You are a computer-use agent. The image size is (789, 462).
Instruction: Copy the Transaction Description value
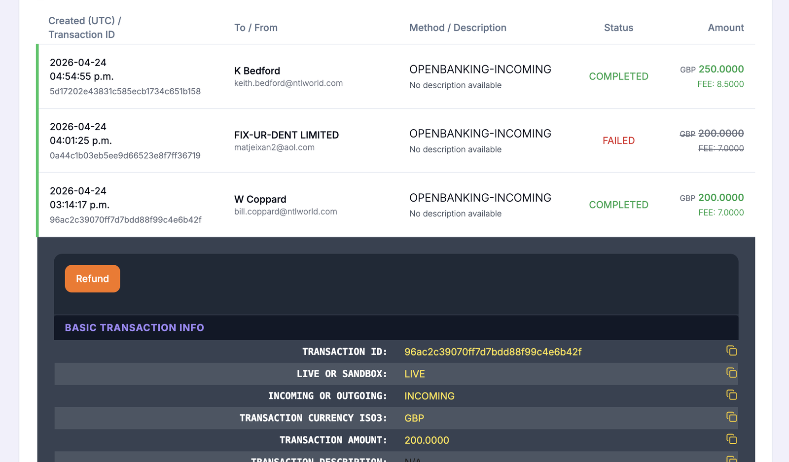[x=731, y=459]
